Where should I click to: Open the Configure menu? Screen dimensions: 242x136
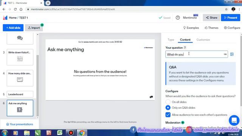point(232,28)
